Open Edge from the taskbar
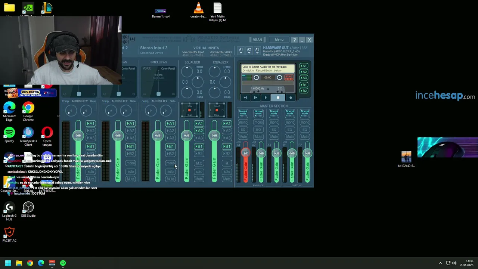The height and width of the screenshot is (269, 478). tap(41, 263)
